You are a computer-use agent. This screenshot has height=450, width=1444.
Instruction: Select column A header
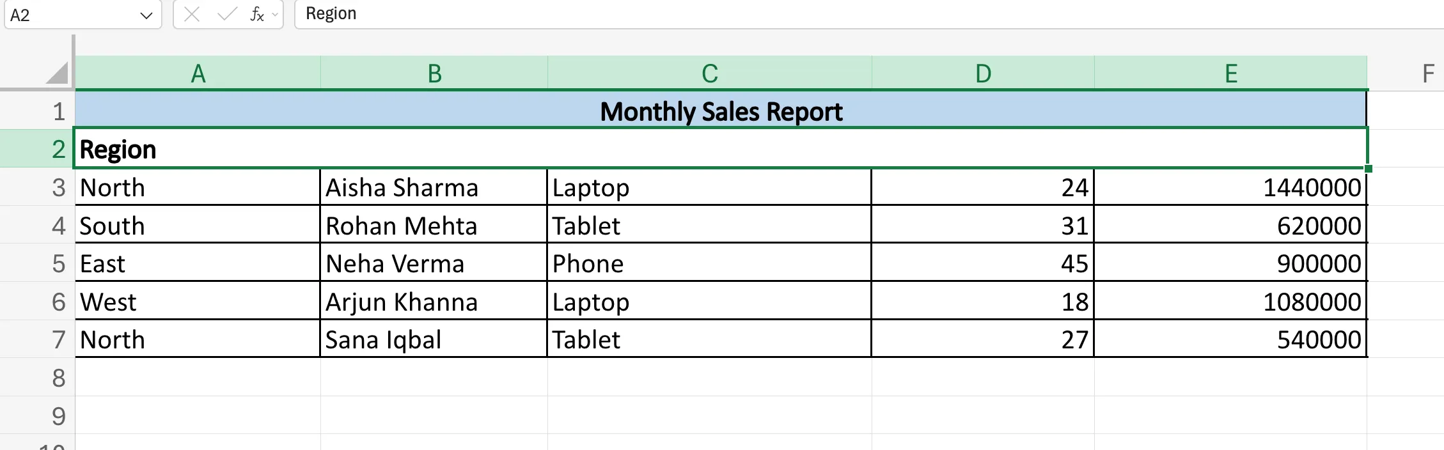click(198, 74)
